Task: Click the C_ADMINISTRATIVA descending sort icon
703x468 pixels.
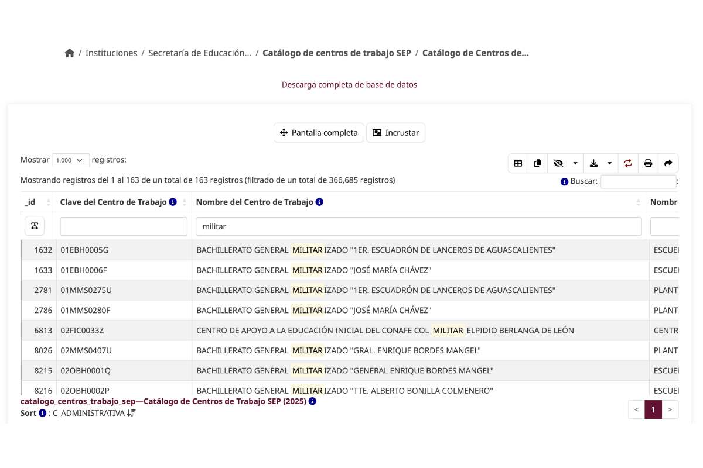Action: pyautogui.click(x=131, y=413)
